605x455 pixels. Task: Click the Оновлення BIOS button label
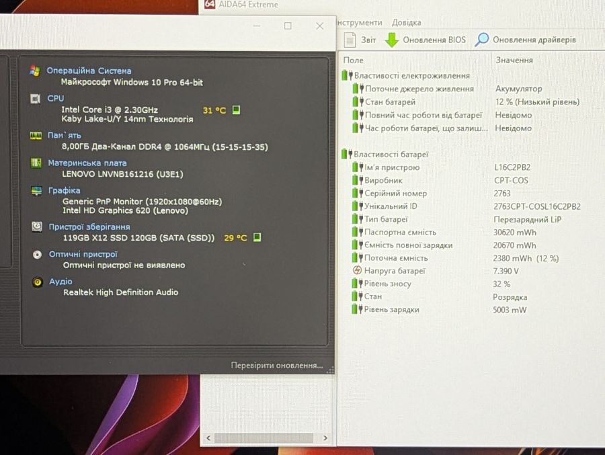pyautogui.click(x=434, y=40)
